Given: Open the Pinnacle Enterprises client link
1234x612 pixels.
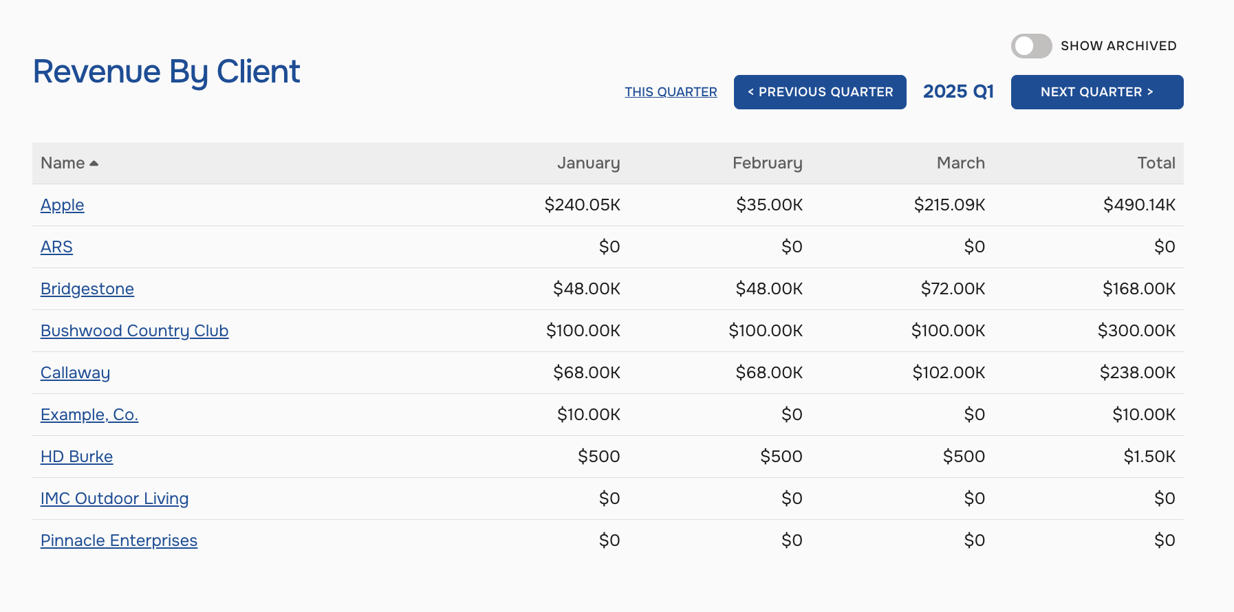Looking at the screenshot, I should point(119,540).
